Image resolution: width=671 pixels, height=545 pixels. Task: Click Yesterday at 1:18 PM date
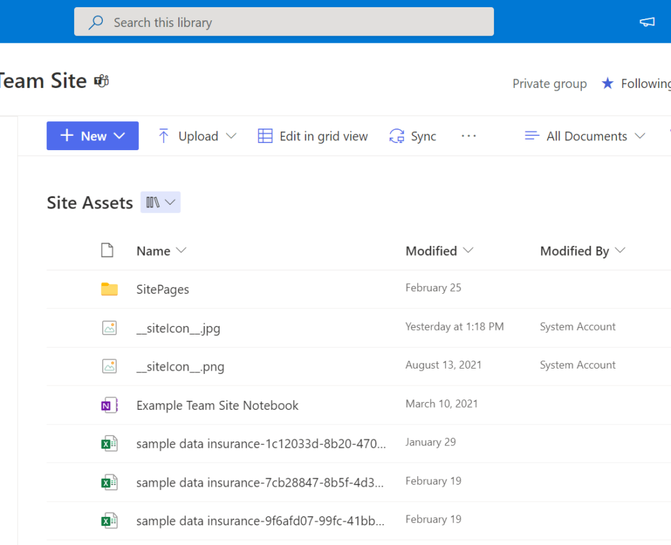tap(455, 327)
